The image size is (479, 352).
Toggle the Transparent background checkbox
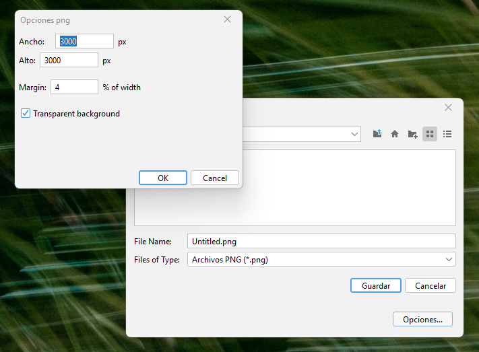click(x=26, y=114)
